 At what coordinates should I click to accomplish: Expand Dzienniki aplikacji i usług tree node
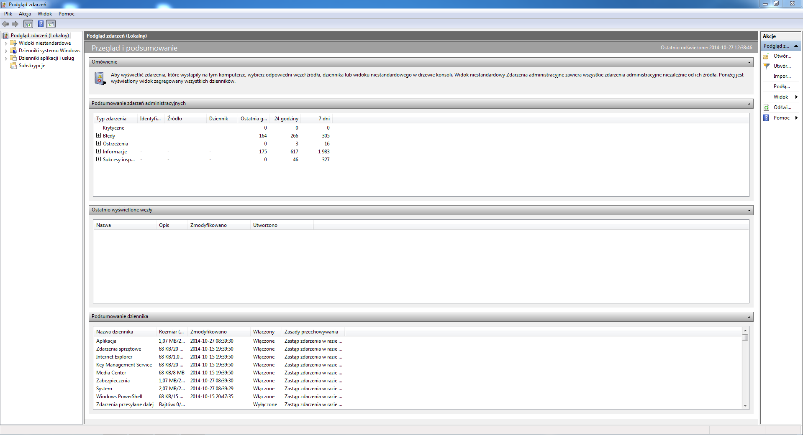[x=6, y=58]
